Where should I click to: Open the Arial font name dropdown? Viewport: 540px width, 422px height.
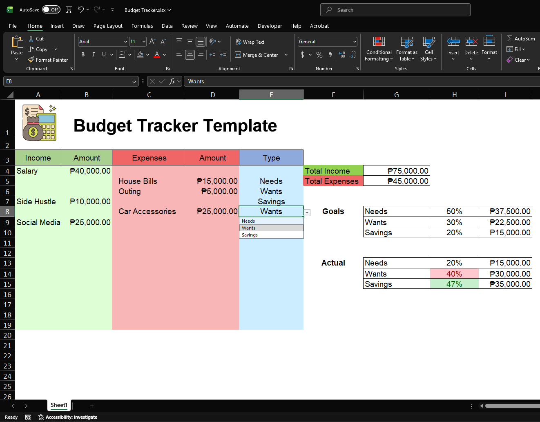click(125, 41)
